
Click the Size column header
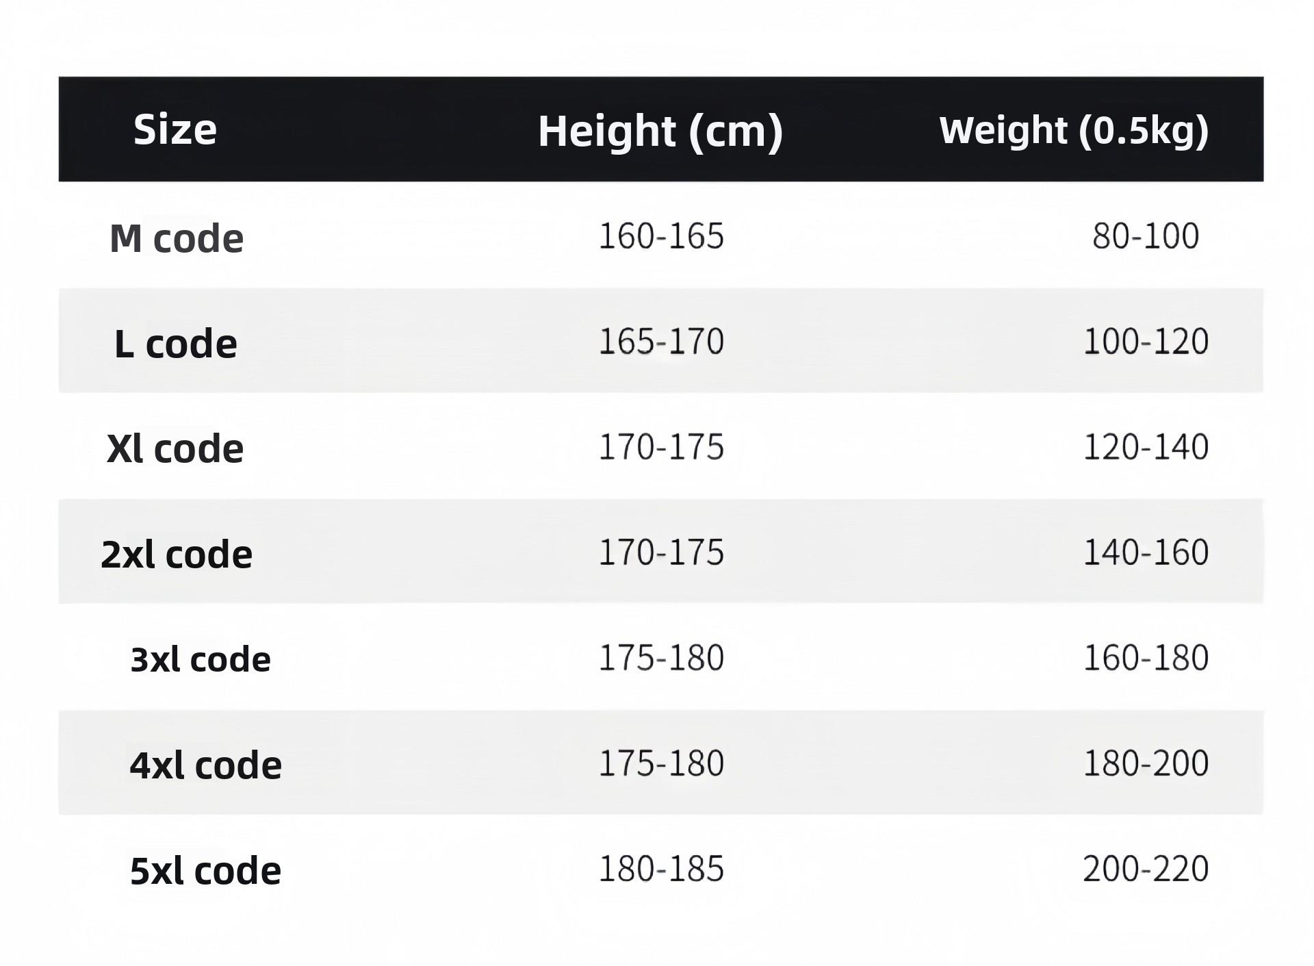pyautogui.click(x=175, y=129)
